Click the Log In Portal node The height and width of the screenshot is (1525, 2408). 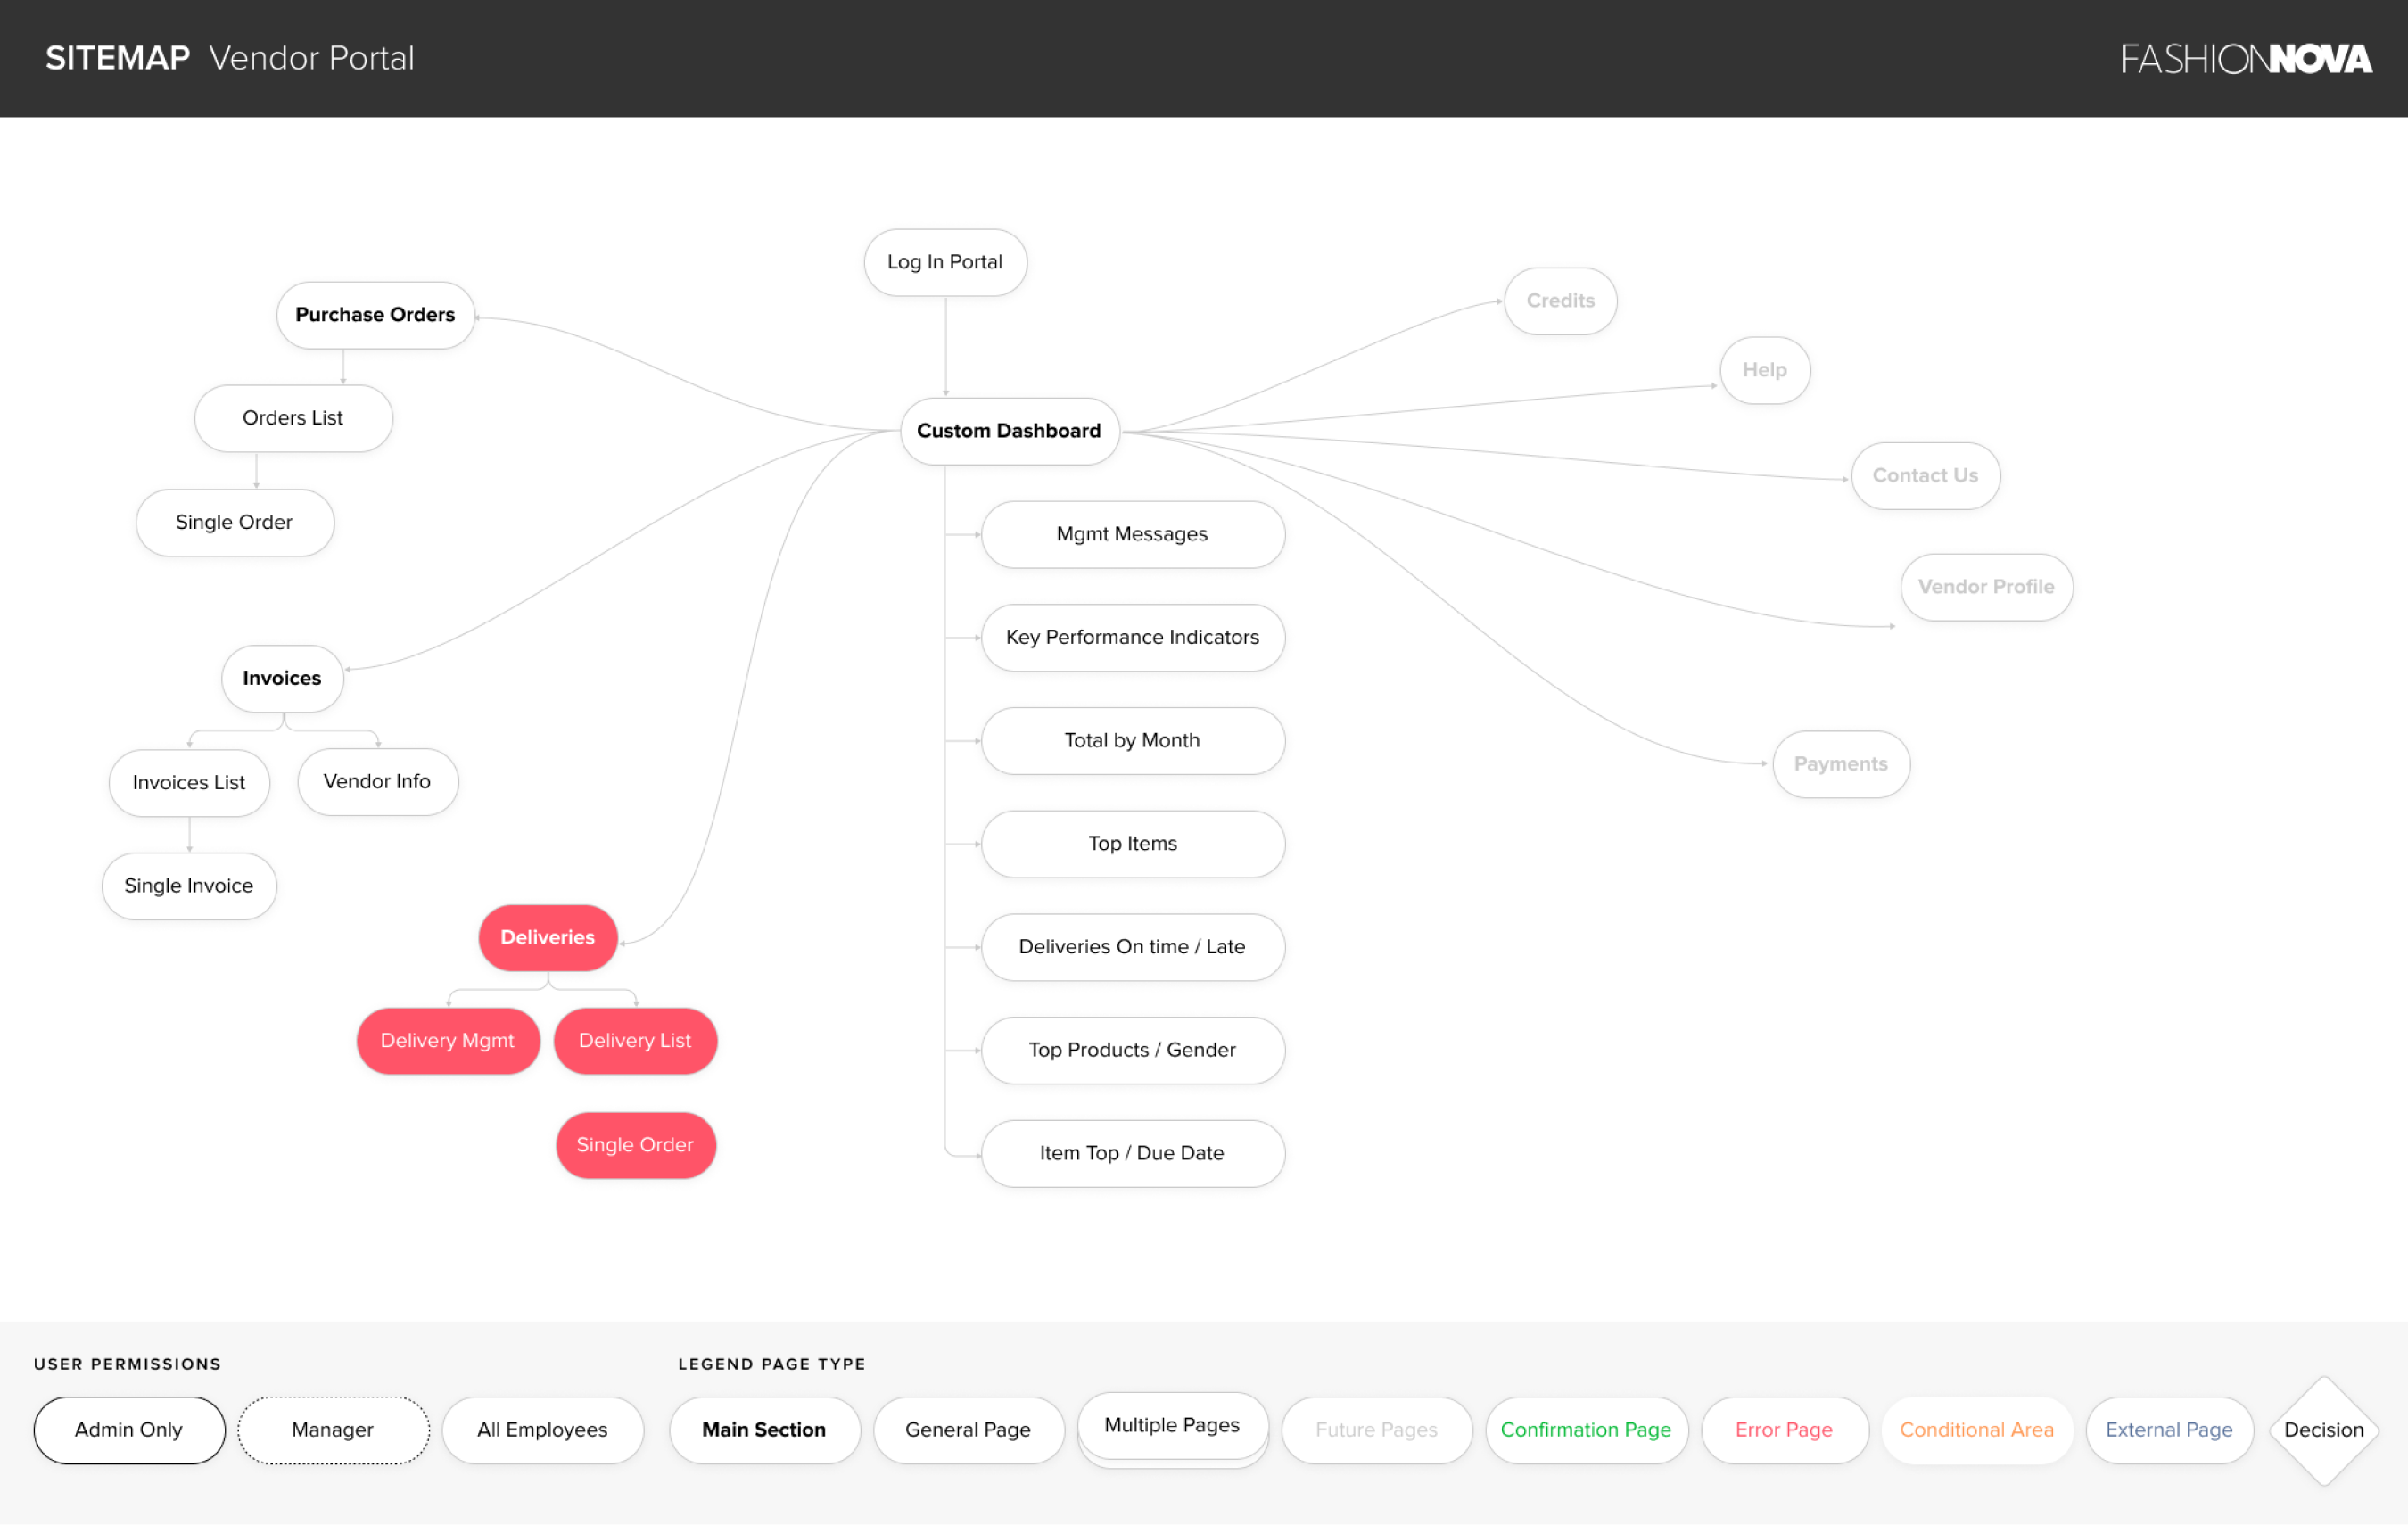coord(945,262)
